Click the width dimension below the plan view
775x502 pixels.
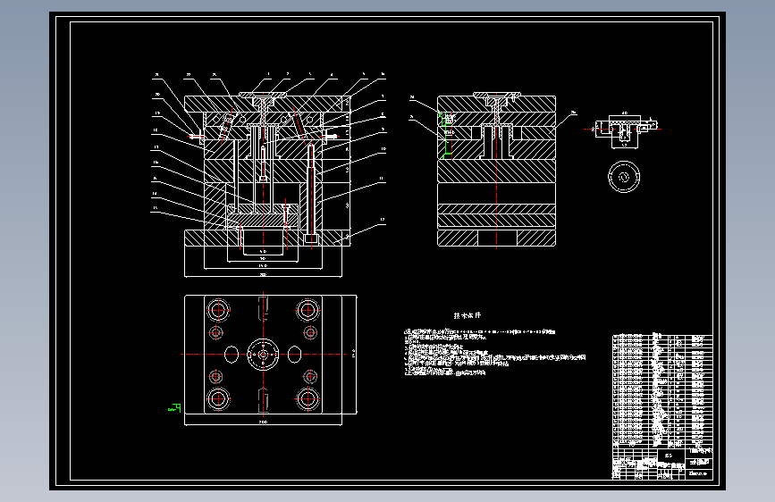pos(263,423)
